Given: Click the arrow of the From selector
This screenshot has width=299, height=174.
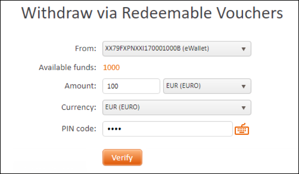Looking at the screenshot, I should tap(243, 49).
